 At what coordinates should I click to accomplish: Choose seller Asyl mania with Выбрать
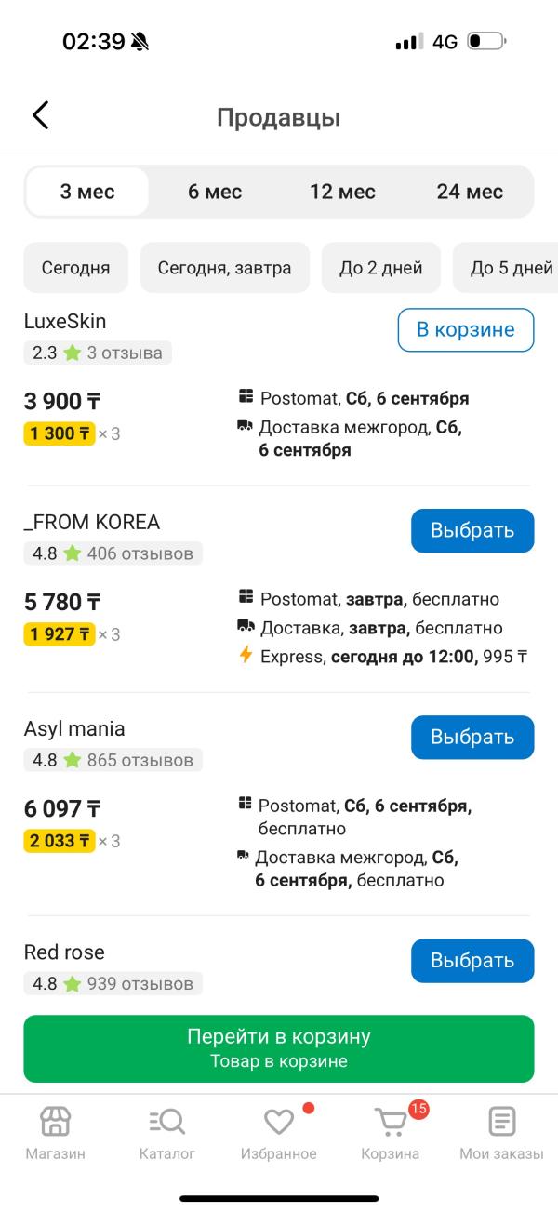tap(472, 737)
